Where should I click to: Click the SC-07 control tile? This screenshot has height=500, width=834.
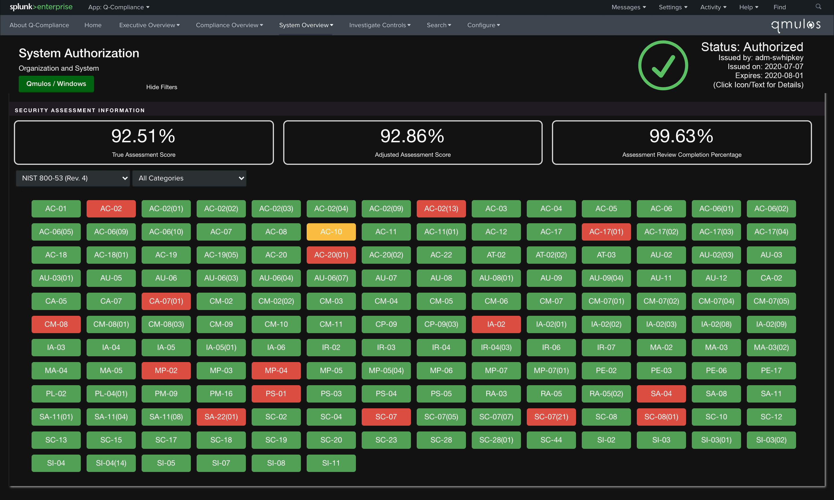click(x=386, y=417)
